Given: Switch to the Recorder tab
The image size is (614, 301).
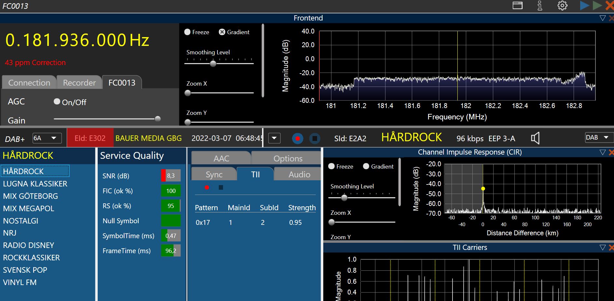Looking at the screenshot, I should point(79,83).
